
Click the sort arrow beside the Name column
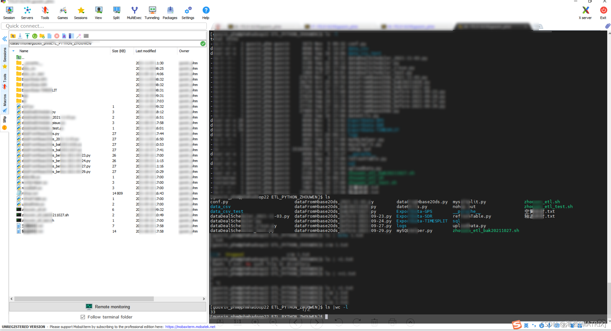(14, 51)
